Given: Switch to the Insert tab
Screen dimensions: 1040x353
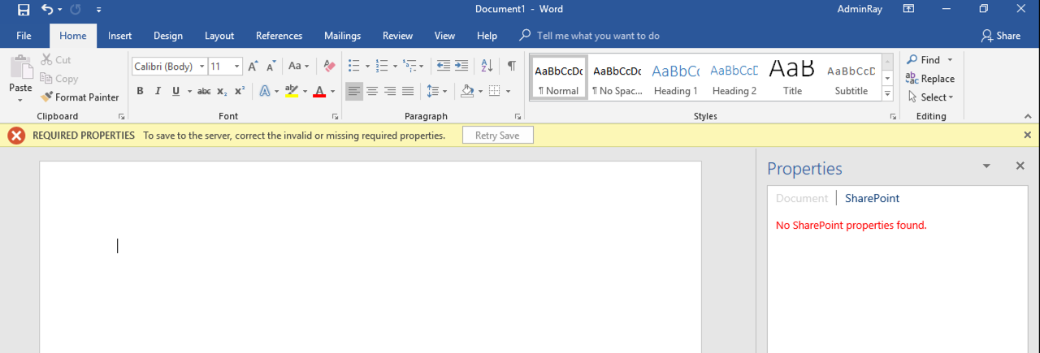Looking at the screenshot, I should (120, 36).
